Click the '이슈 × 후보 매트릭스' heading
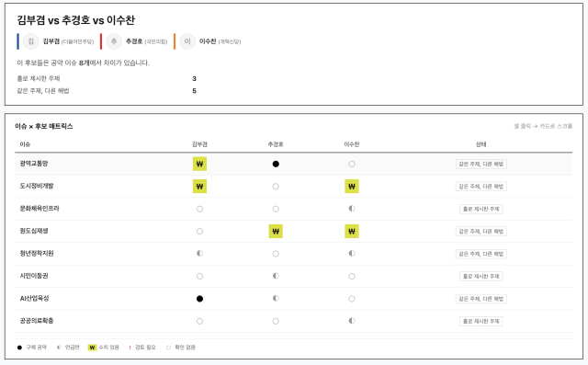Viewport: 588px width, 365px height. tap(44, 127)
